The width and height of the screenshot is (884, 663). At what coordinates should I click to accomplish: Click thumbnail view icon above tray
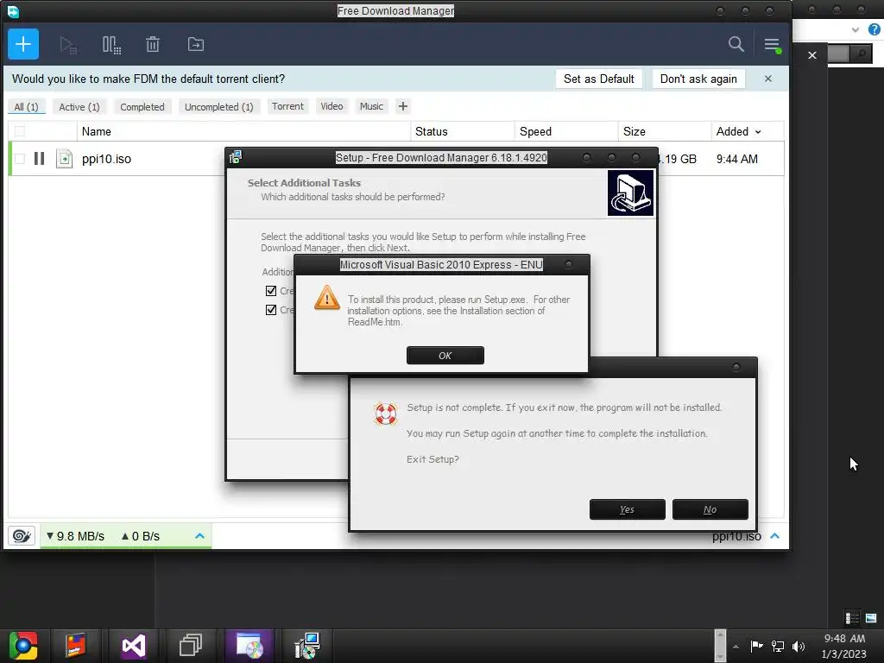tap(871, 618)
